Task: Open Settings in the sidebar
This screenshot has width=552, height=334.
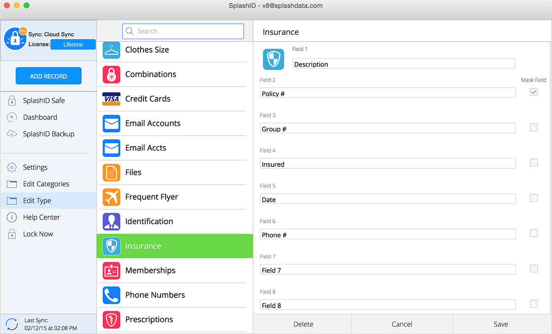Action: [x=48, y=167]
